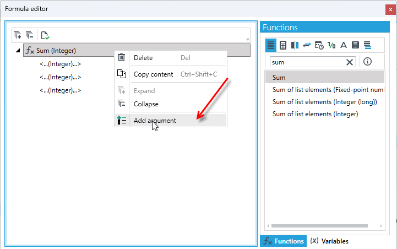Collapse the Sum (Integer) tree node triangle
Image resolution: width=397 pixels, height=249 pixels.
tap(18, 51)
